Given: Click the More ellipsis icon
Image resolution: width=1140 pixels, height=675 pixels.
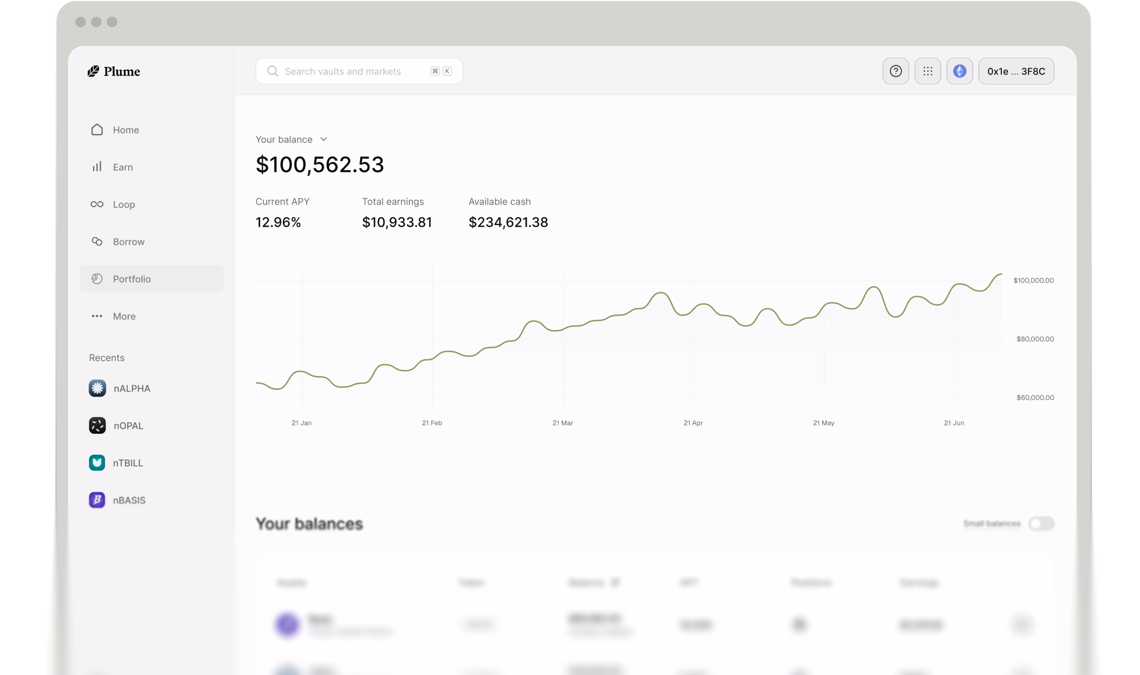Looking at the screenshot, I should 97,316.
